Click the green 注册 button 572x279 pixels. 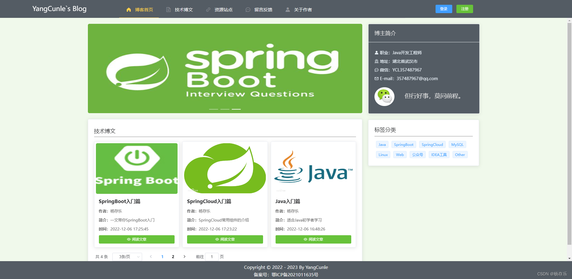coord(465,9)
